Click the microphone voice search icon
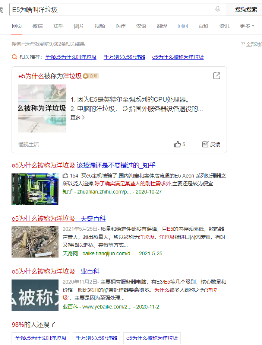This screenshot has width=262, height=345. coord(218,9)
